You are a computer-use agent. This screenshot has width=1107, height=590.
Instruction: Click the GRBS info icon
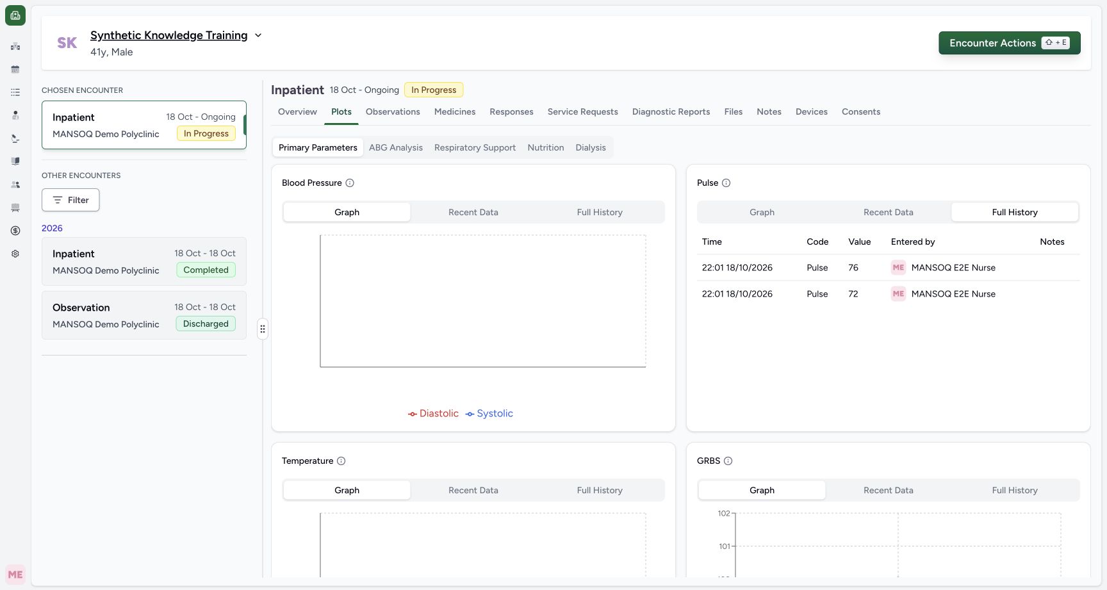click(728, 461)
